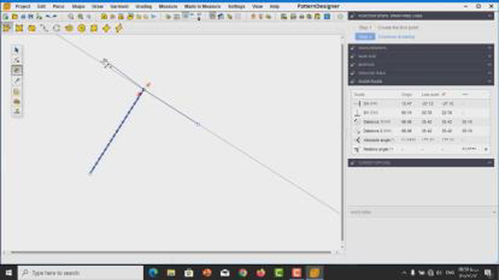Open the notification center icon
This screenshot has height=280, width=499.
pyautogui.click(x=489, y=273)
